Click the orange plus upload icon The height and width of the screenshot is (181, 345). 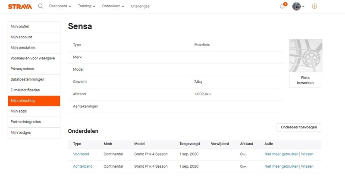(314, 6)
